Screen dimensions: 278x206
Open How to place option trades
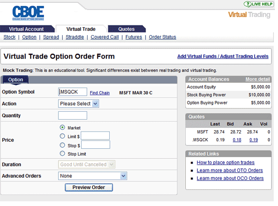(225, 163)
